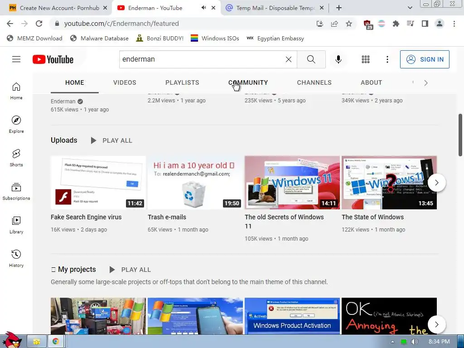Open The old Secrets of Windows 11 thumbnail

(292, 183)
